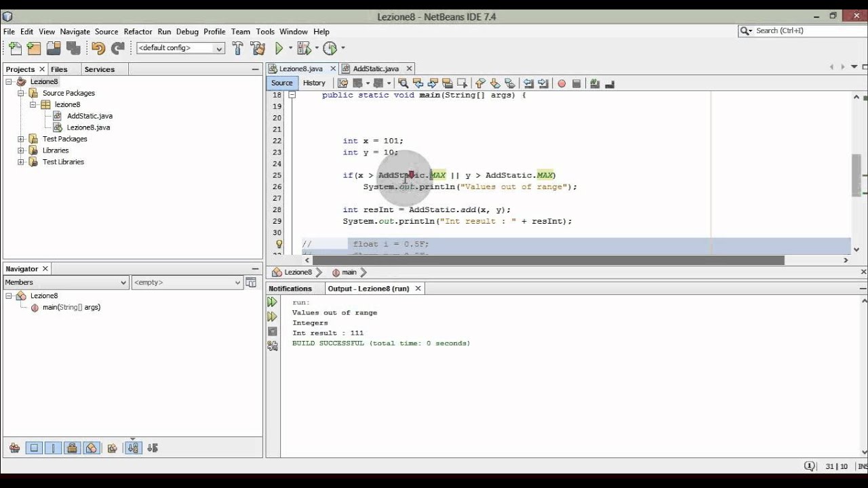
Task: Click the Find Selection magnifier icon
Action: 403,83
